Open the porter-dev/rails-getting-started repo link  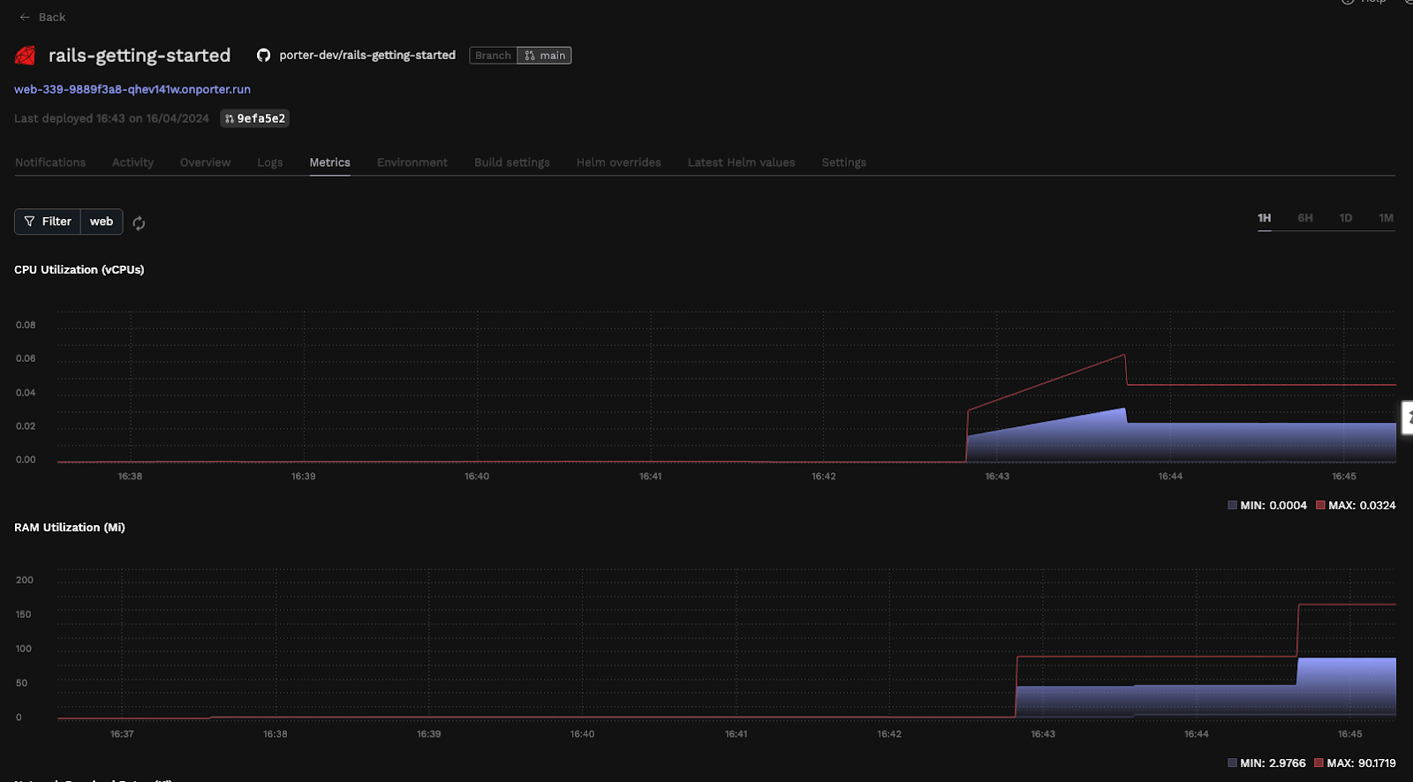point(367,55)
